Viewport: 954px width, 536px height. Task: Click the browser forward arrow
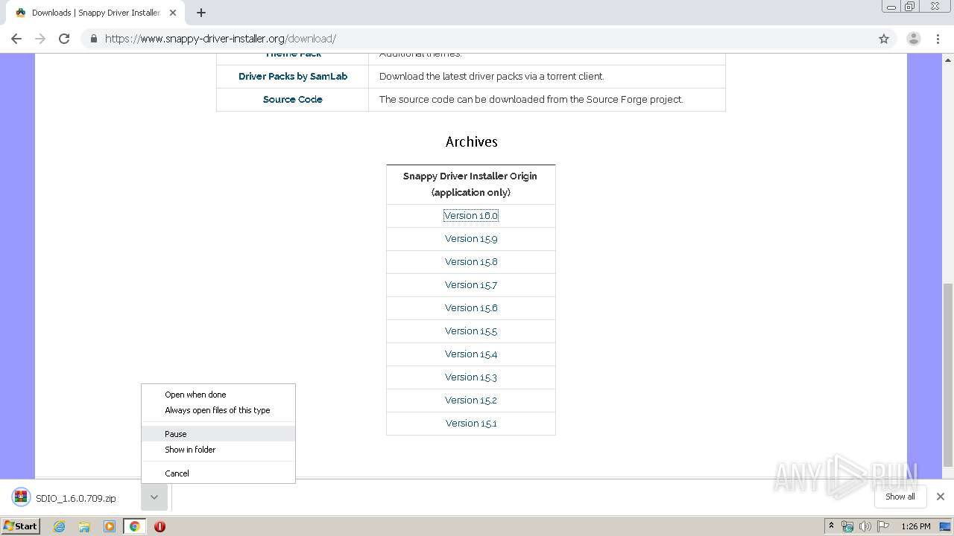[40, 39]
